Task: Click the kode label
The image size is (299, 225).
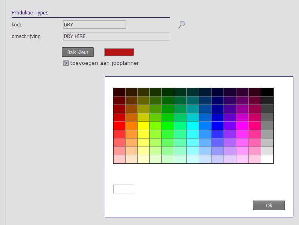Action: 17,25
